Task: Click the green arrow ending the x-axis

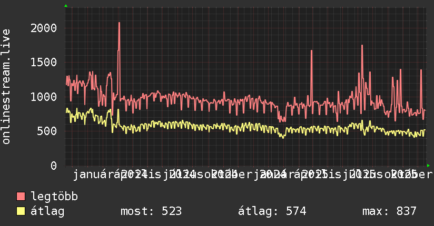Action: click(x=428, y=166)
